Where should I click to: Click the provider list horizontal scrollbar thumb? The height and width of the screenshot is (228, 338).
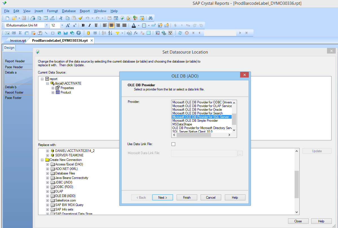194,135
